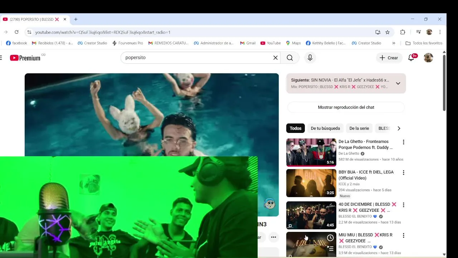
Task: Open options menu for De La Ghetto video
Action: [403, 142]
